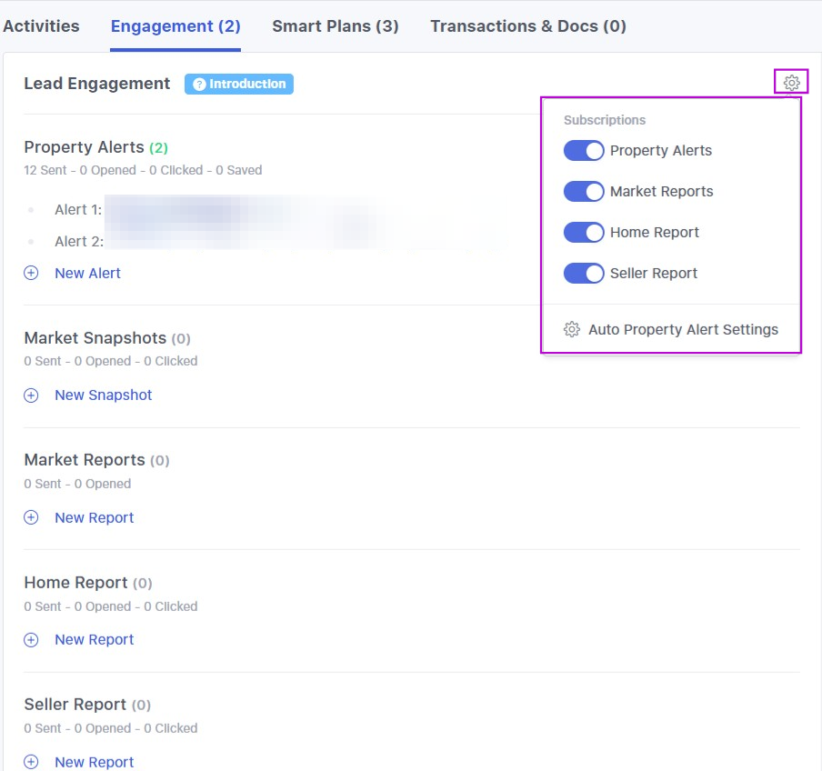Click plus icon under Home Report section
This screenshot has height=771, width=822.
[x=31, y=640]
